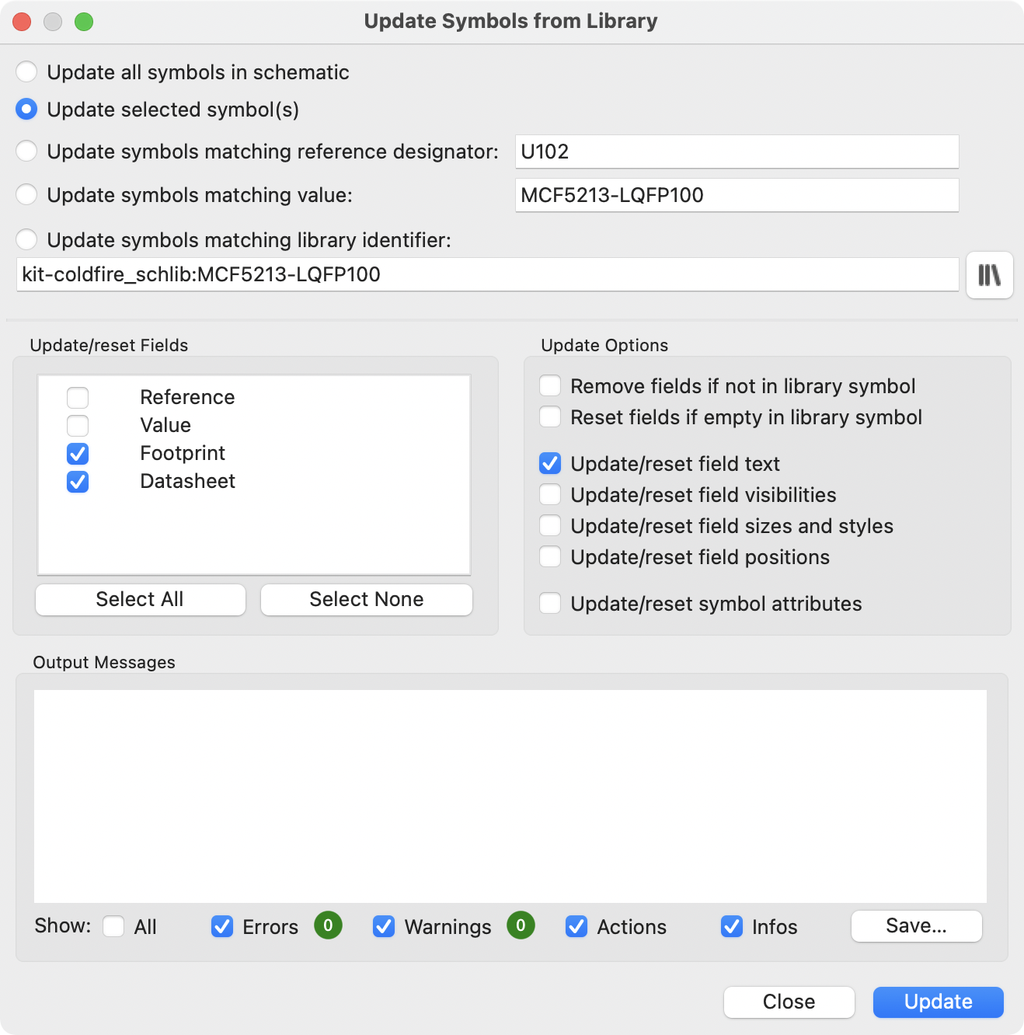This screenshot has width=1024, height=1035.
Task: Choose Update all symbols in schematic
Action: (26, 71)
